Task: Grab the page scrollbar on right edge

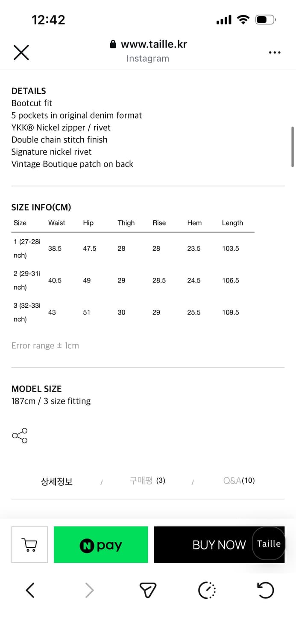Action: tap(293, 146)
